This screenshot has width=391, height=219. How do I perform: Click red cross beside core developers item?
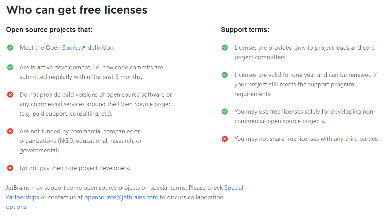tap(10, 168)
